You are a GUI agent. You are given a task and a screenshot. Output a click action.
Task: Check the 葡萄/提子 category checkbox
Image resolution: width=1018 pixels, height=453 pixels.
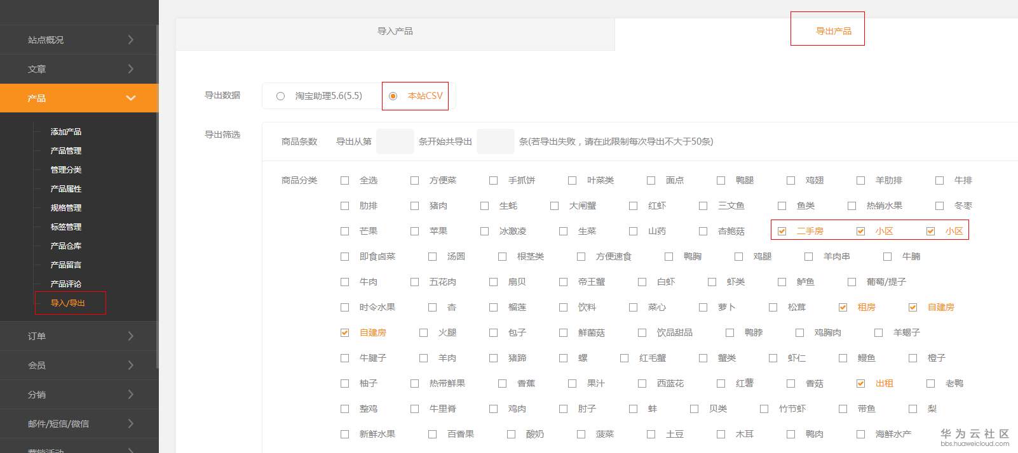click(852, 282)
